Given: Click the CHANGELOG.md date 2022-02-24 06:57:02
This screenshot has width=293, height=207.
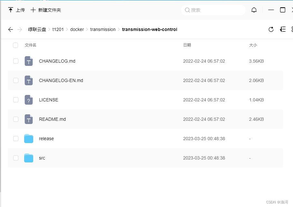Looking at the screenshot, I should pos(204,61).
